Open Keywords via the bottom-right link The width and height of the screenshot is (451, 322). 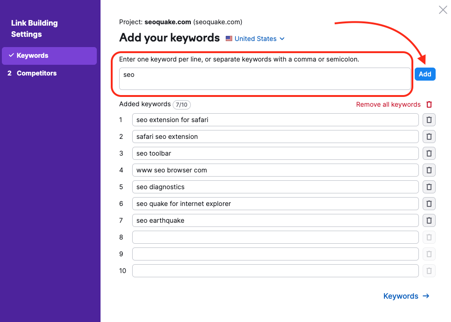(x=401, y=296)
